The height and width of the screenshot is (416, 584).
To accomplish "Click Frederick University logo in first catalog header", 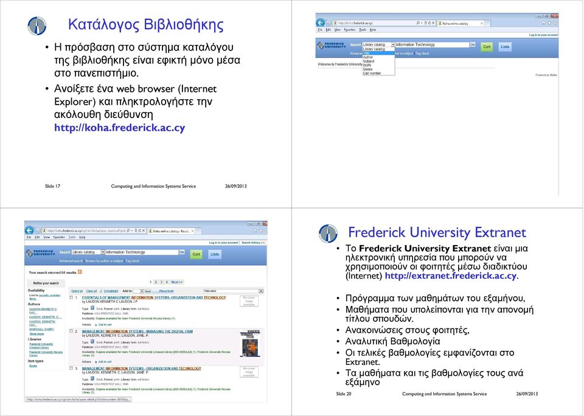I will click(331, 46).
